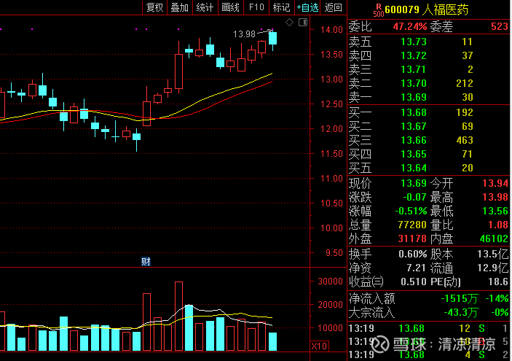Click the 标记 mark button

281,7
